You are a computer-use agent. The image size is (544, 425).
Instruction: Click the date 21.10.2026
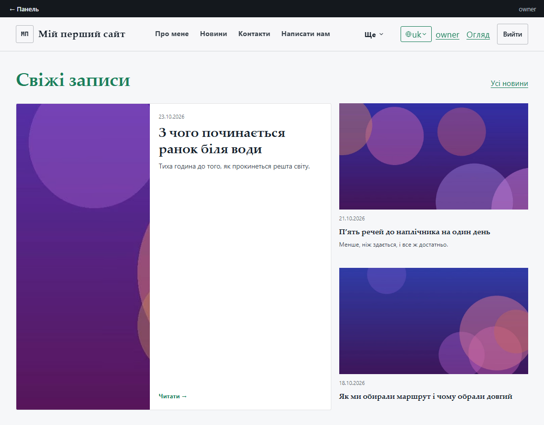[x=352, y=219]
